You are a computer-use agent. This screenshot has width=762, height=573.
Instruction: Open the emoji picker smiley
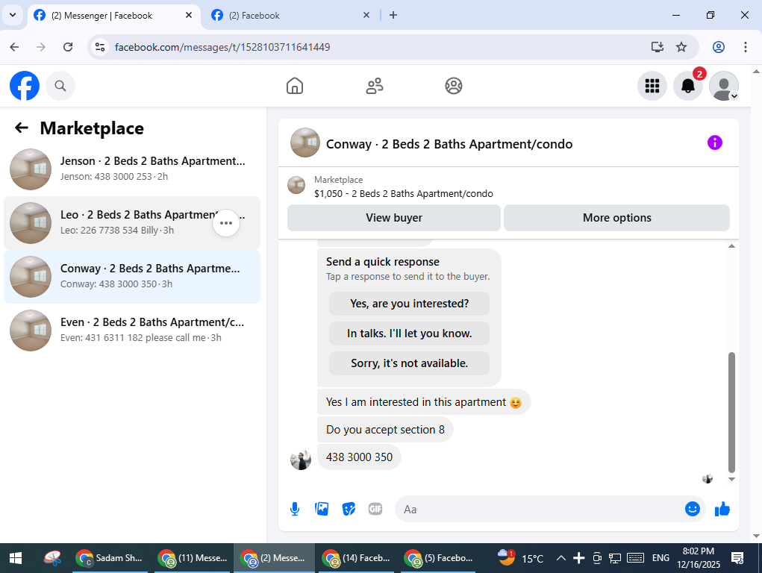point(692,509)
